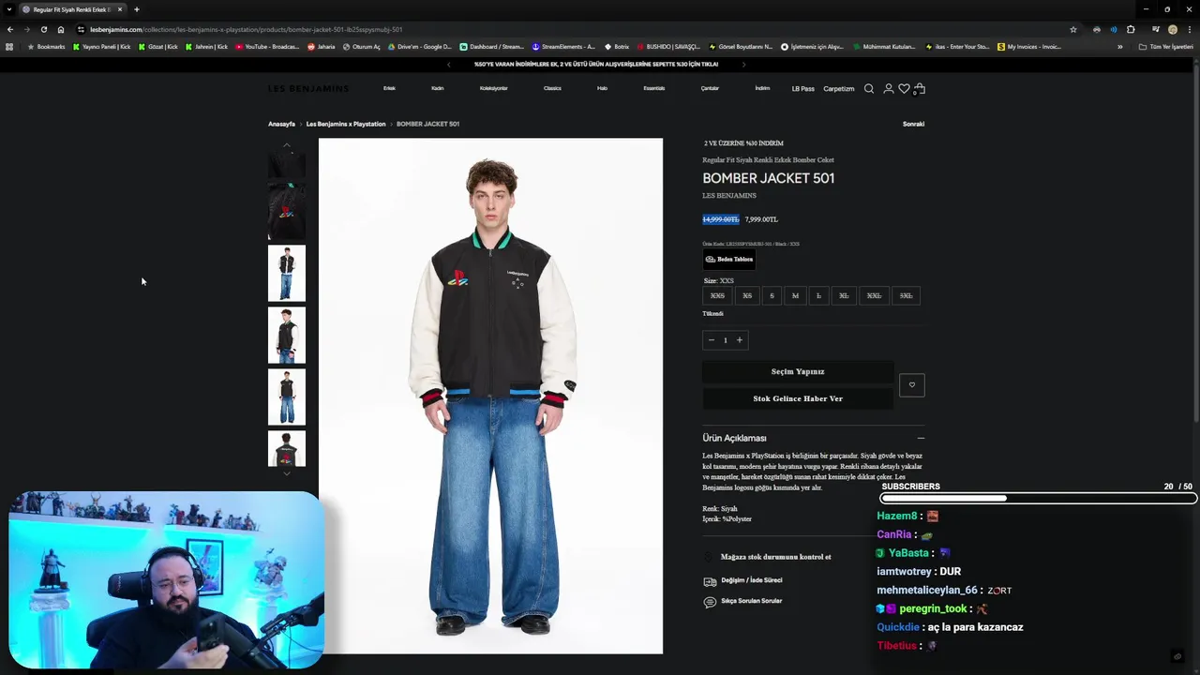Reload the page
The height and width of the screenshot is (675, 1200).
tap(43, 29)
